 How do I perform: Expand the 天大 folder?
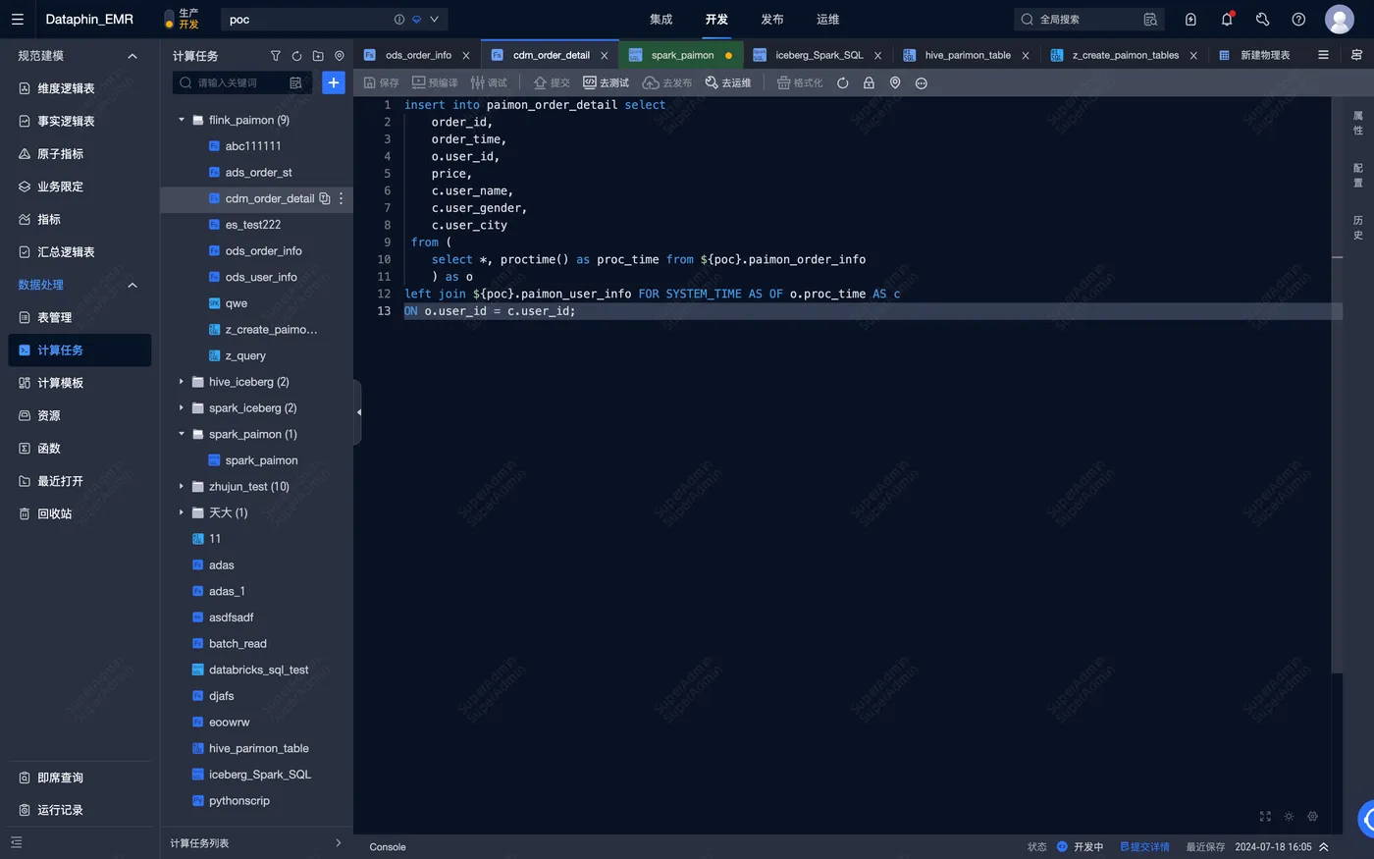click(x=182, y=512)
